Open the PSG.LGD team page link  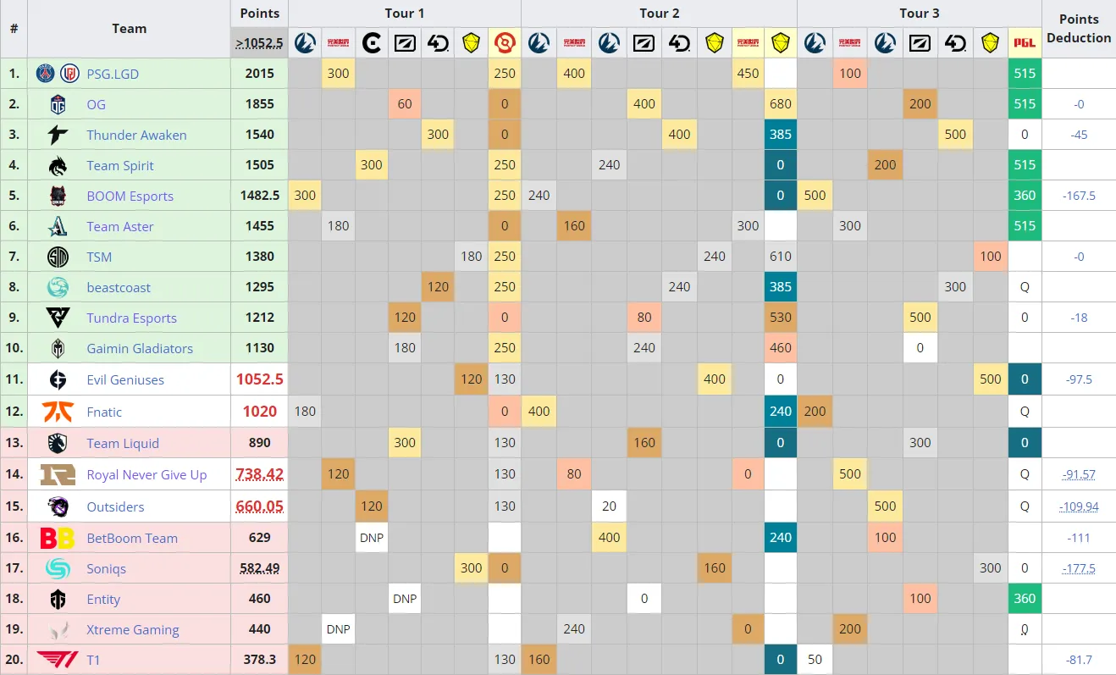tap(113, 74)
